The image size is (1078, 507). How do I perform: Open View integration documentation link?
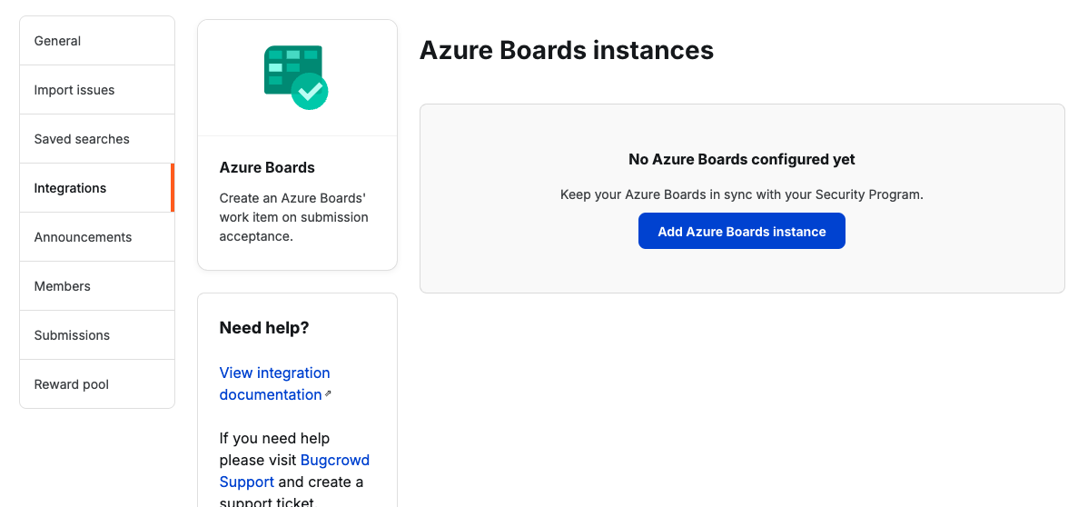click(274, 383)
